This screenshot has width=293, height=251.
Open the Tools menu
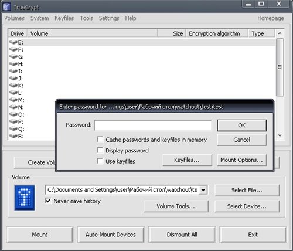87,18
